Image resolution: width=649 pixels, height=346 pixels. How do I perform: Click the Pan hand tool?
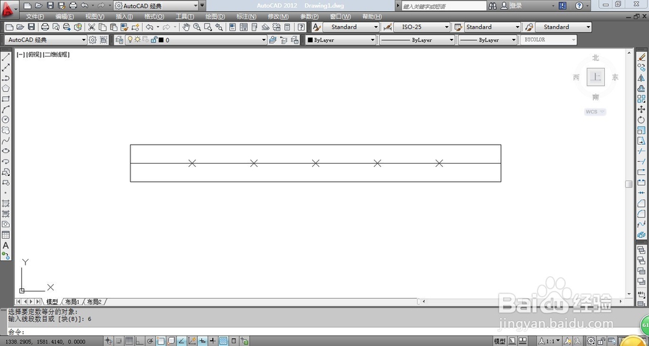click(186, 27)
